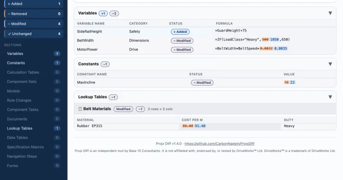Screen dimensions: 343x180
Task: Click the ~1 badge next to Belt Materials
Action: [140, 109]
